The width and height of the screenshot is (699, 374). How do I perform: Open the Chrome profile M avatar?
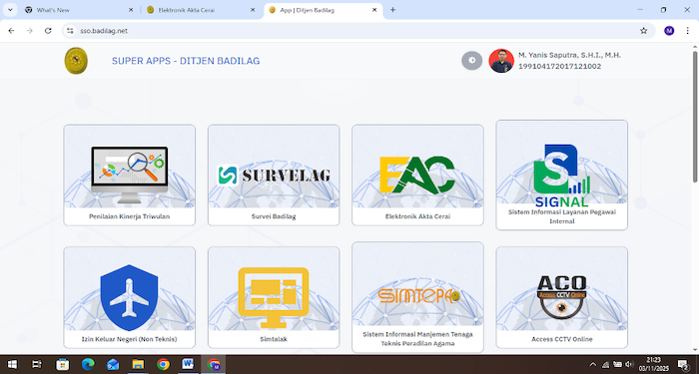[x=669, y=31]
